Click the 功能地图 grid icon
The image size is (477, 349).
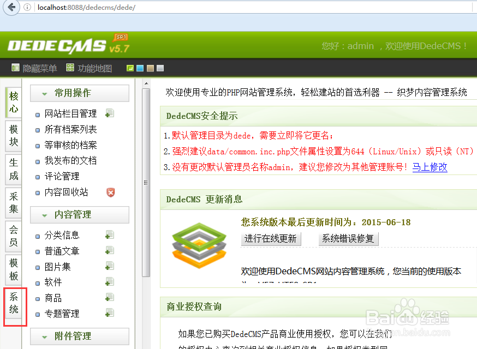coord(70,68)
